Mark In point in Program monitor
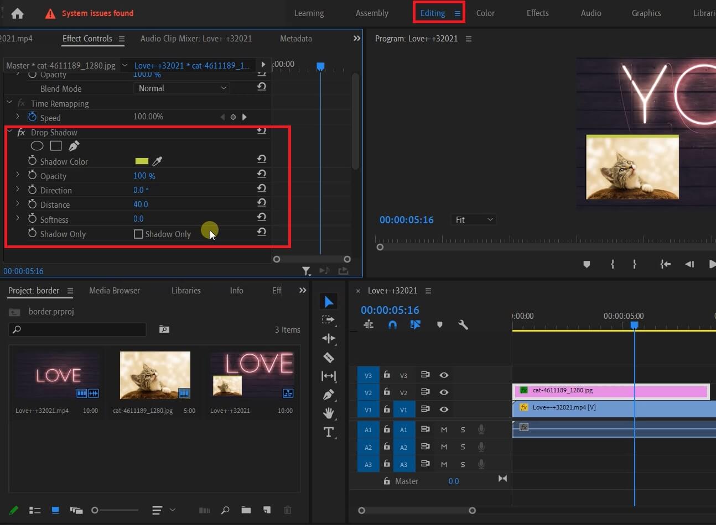716x525 pixels. click(613, 264)
